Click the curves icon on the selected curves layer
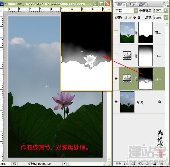Screen dimensions: 170x167 127,79
